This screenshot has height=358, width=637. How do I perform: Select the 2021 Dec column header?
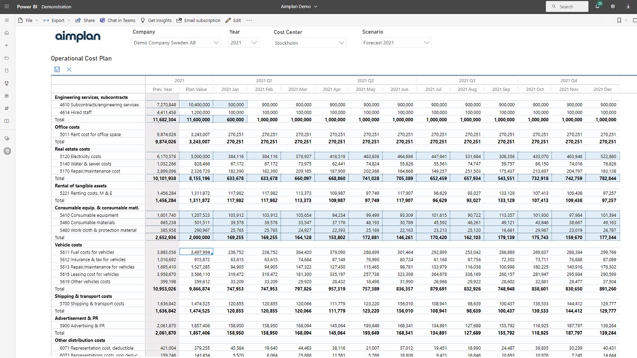[602, 89]
